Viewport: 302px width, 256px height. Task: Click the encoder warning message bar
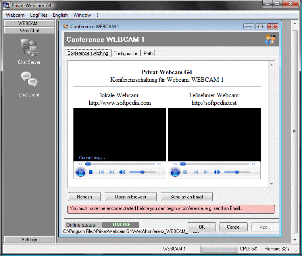click(171, 209)
